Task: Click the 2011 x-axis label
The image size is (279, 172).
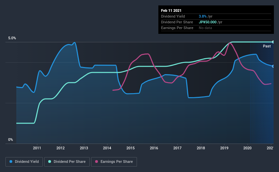Action: click(37, 148)
